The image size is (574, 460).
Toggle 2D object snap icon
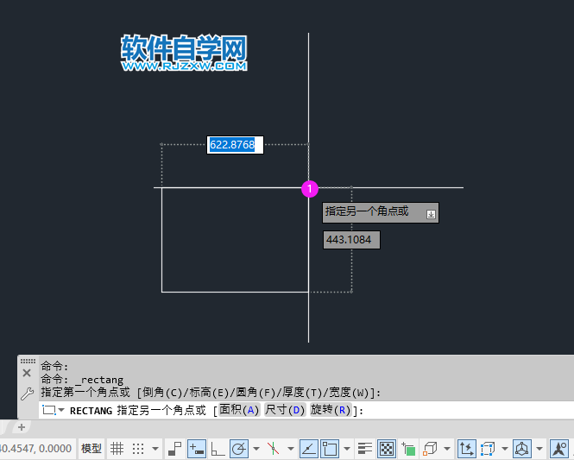click(x=330, y=449)
